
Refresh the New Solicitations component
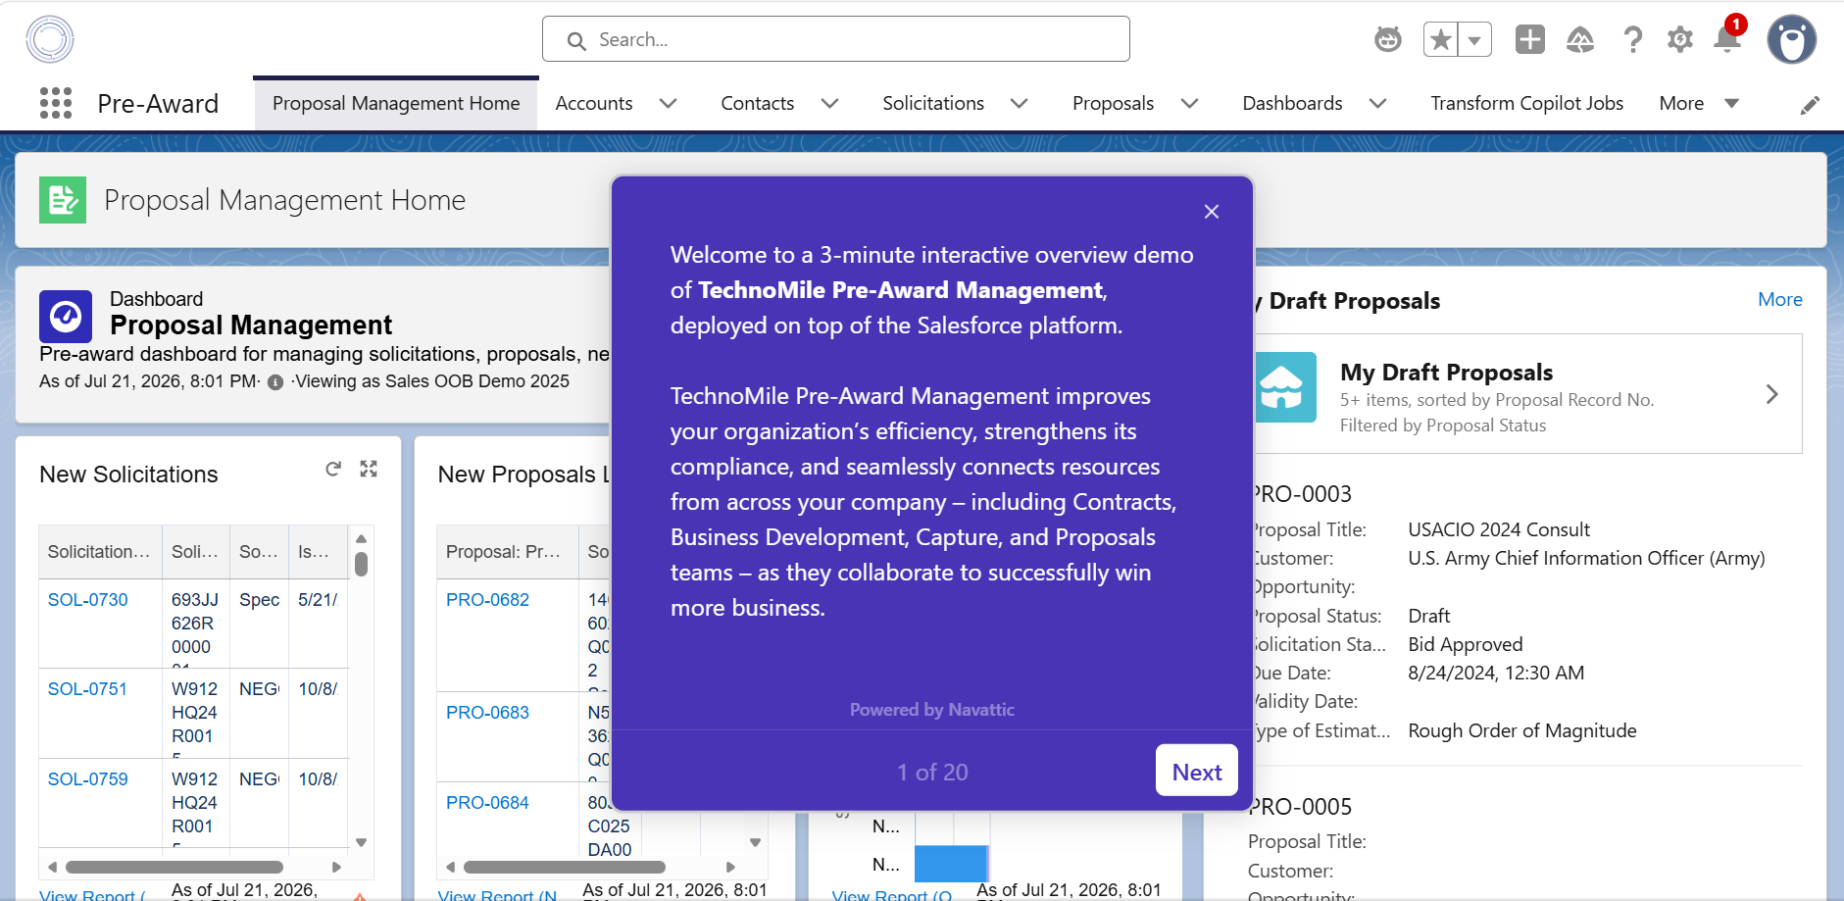(333, 470)
